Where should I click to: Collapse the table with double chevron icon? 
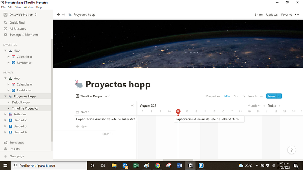click(x=132, y=106)
